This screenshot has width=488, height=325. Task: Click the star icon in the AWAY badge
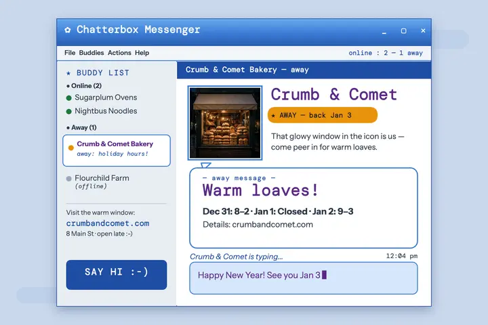click(x=273, y=116)
